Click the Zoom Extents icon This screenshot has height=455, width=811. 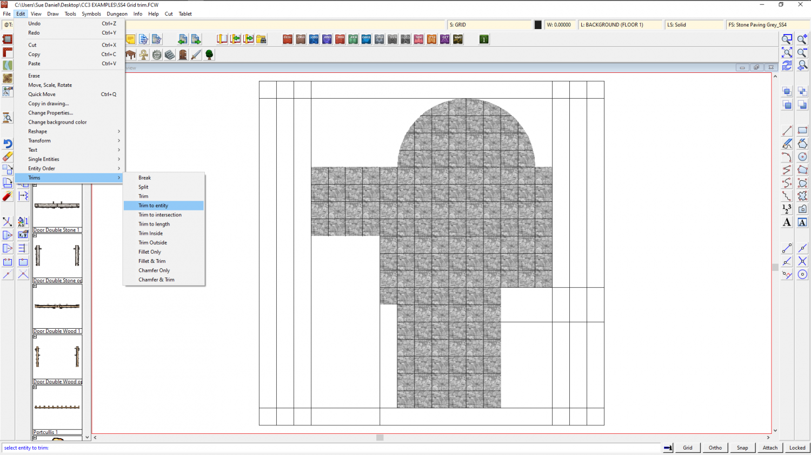(787, 52)
